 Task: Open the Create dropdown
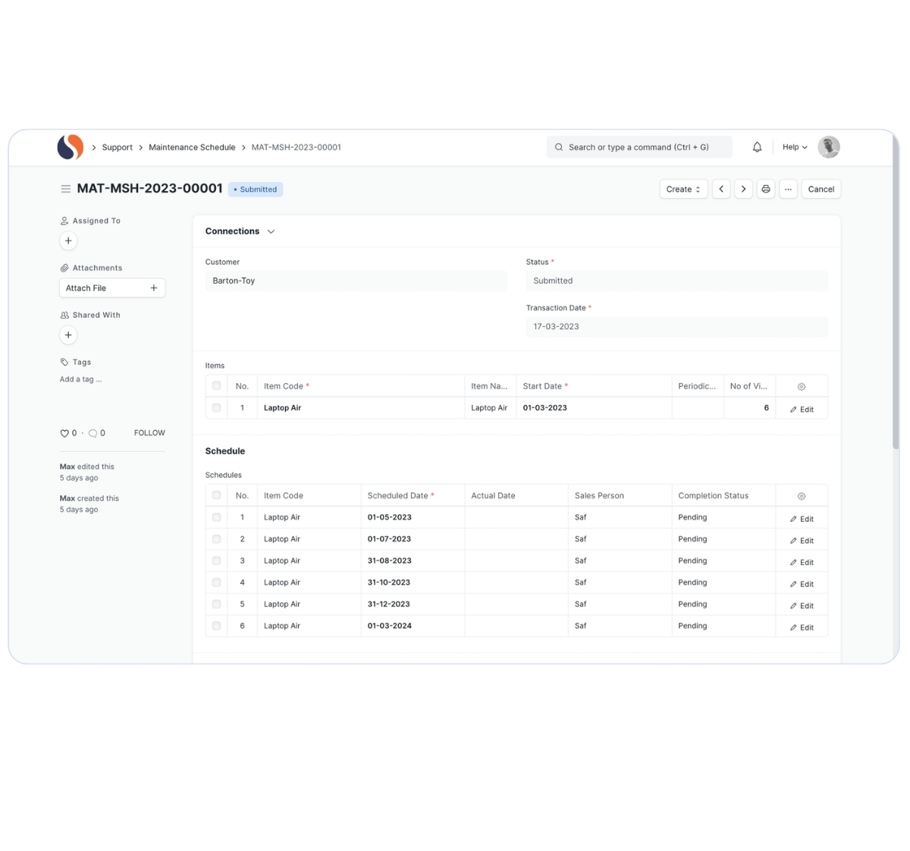pyautogui.click(x=683, y=189)
